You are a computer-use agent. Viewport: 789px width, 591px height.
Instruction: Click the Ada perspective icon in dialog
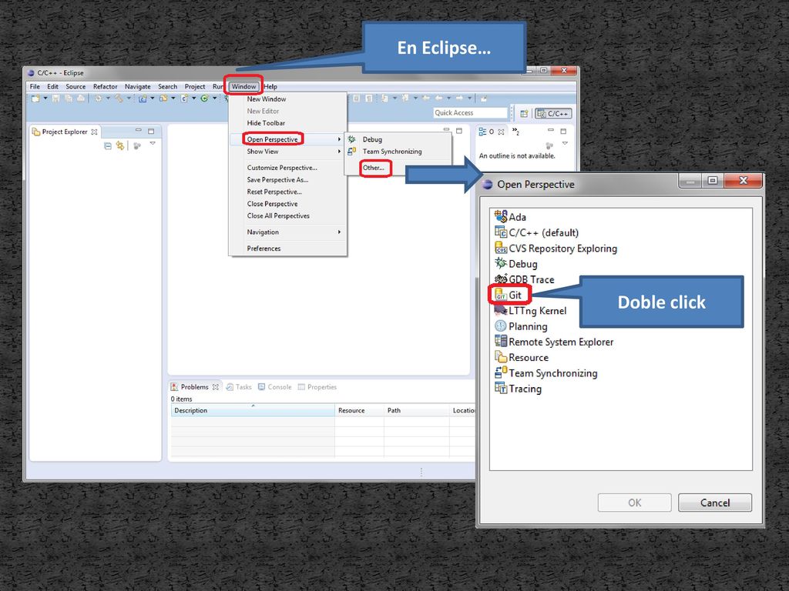[x=501, y=216]
